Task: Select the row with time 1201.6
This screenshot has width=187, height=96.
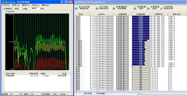Action: pos(131,18)
